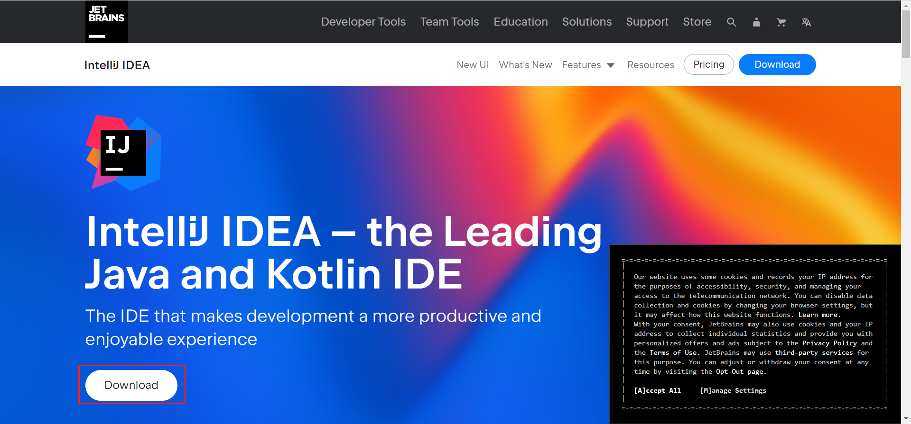Open the Store menu
Screen dimensions: 911x424
click(x=697, y=22)
